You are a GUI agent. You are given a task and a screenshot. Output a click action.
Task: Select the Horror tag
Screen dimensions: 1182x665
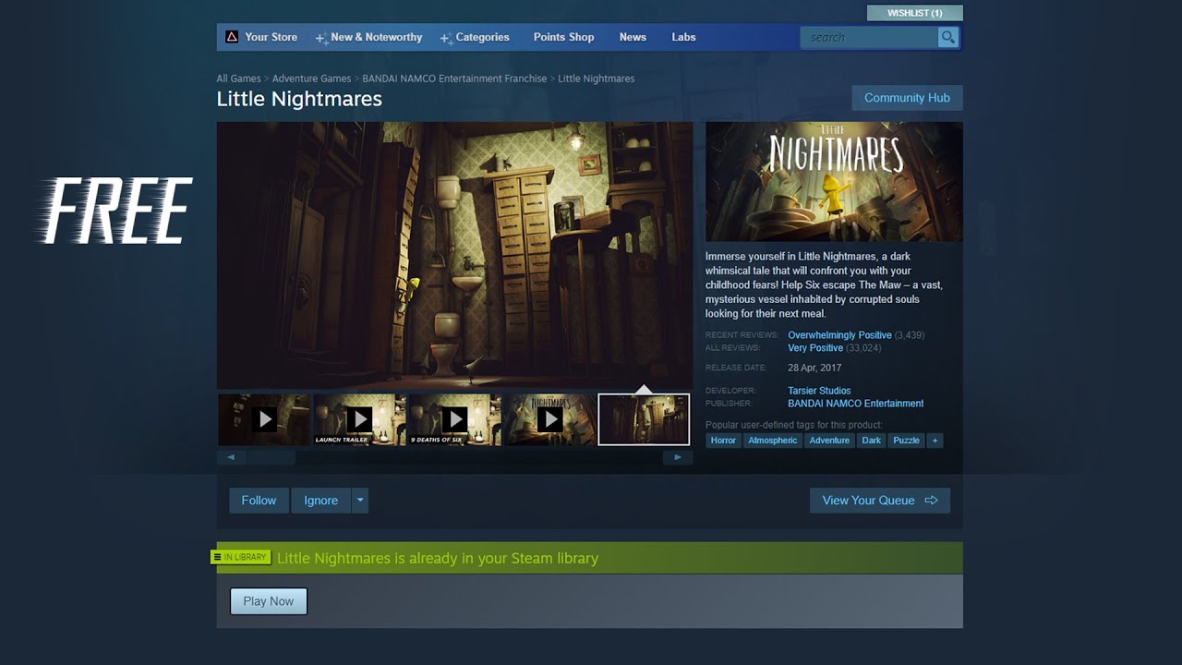click(723, 441)
